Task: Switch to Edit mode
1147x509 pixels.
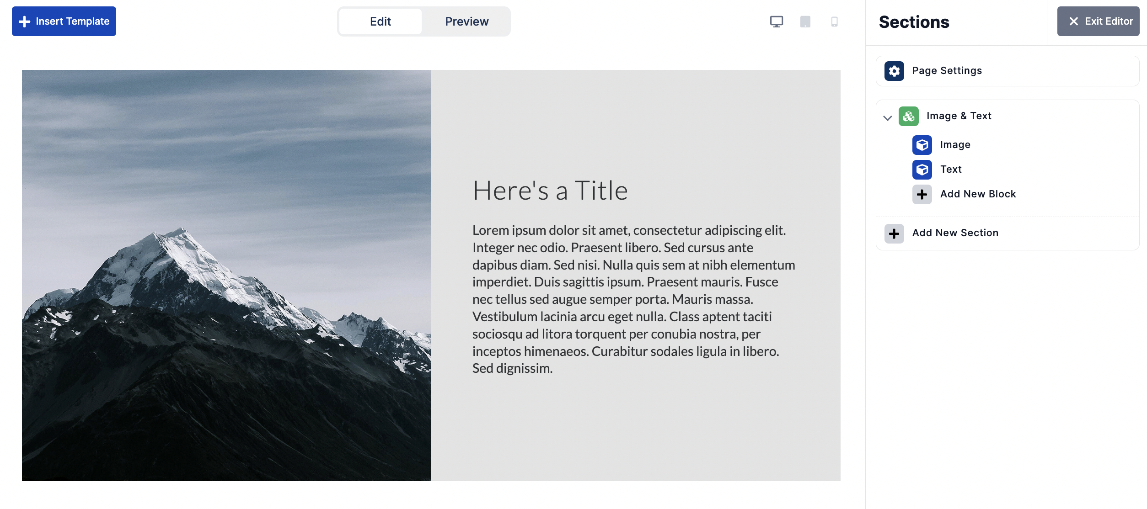Action: pyautogui.click(x=380, y=21)
